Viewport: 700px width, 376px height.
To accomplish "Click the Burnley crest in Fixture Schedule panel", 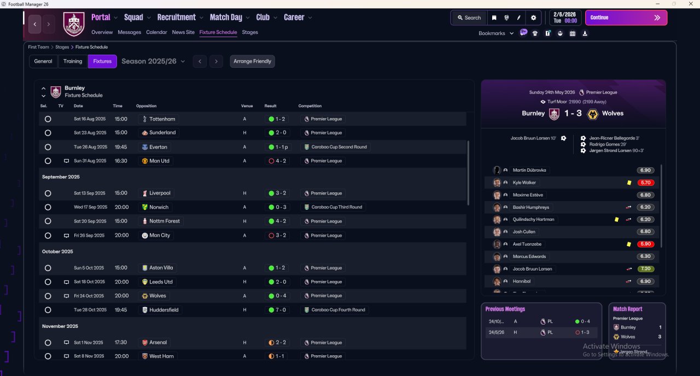I will coord(55,91).
